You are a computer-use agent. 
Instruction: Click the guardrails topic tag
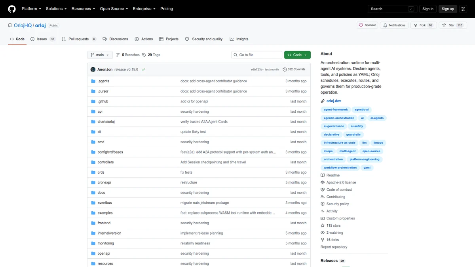click(x=353, y=134)
